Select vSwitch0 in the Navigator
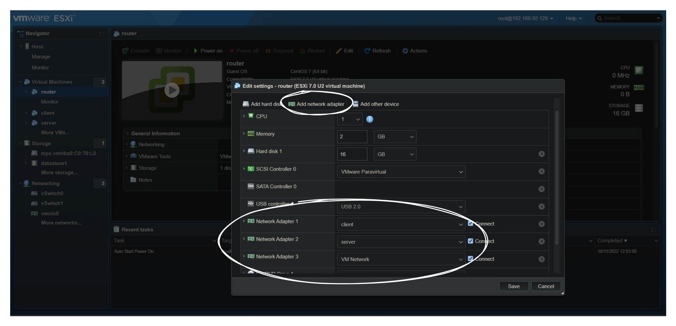This screenshot has height=326, width=676. (x=52, y=193)
